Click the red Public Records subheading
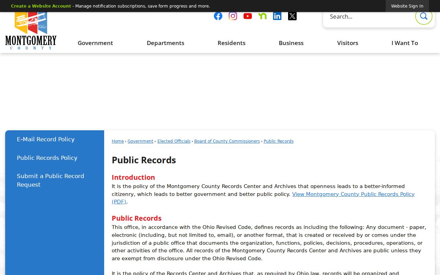Screen dimensions: 440x275 pyautogui.click(x=136, y=218)
